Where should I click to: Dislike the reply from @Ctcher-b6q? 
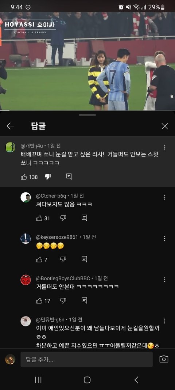pos(63,218)
